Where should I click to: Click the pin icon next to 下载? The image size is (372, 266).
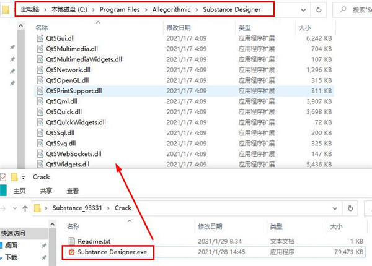pos(44,257)
